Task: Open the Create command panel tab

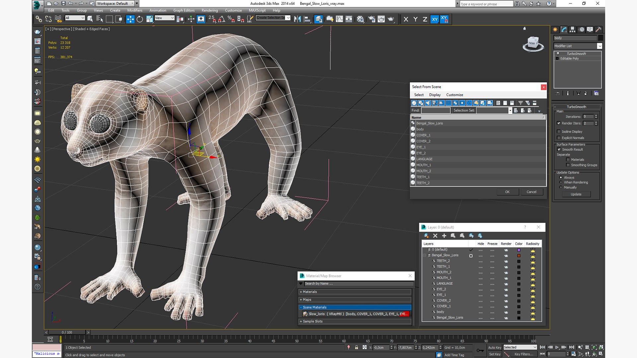Action: 555,30
